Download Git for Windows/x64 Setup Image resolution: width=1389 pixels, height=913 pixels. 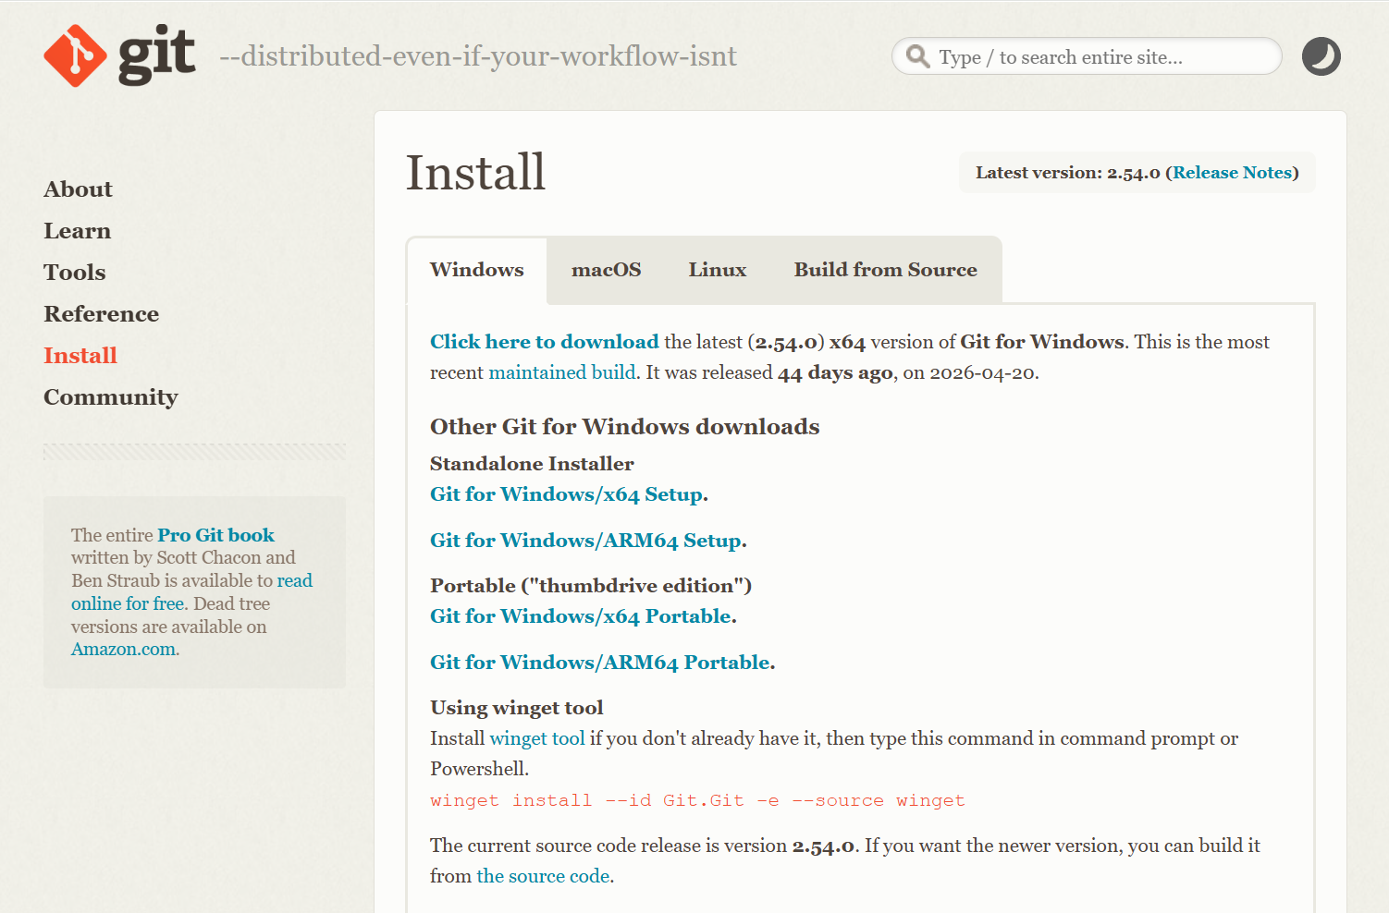(x=567, y=494)
